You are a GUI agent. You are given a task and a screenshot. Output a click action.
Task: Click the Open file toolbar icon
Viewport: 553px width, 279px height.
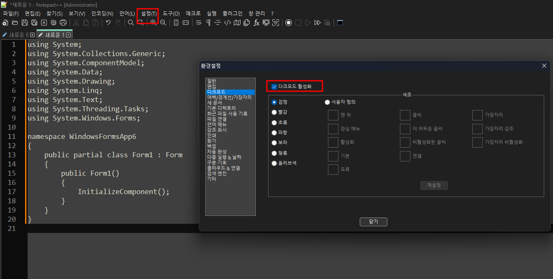[15, 23]
